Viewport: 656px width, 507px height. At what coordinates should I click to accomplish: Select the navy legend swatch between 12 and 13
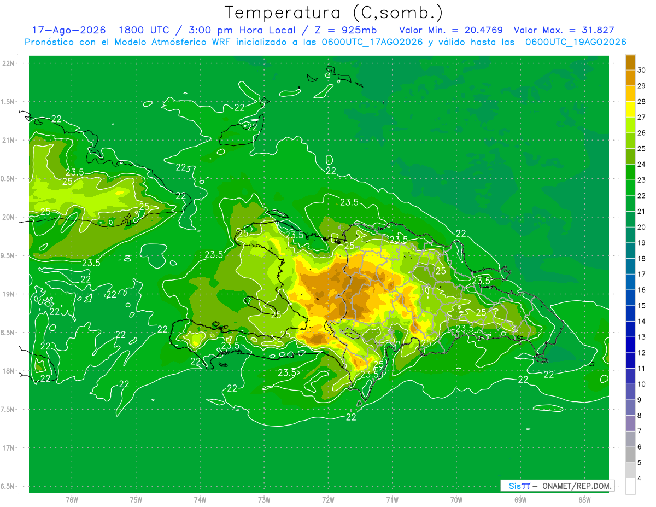(630, 345)
